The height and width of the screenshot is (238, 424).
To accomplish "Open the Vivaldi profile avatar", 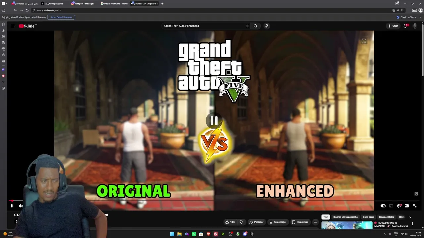I will [x=421, y=10].
